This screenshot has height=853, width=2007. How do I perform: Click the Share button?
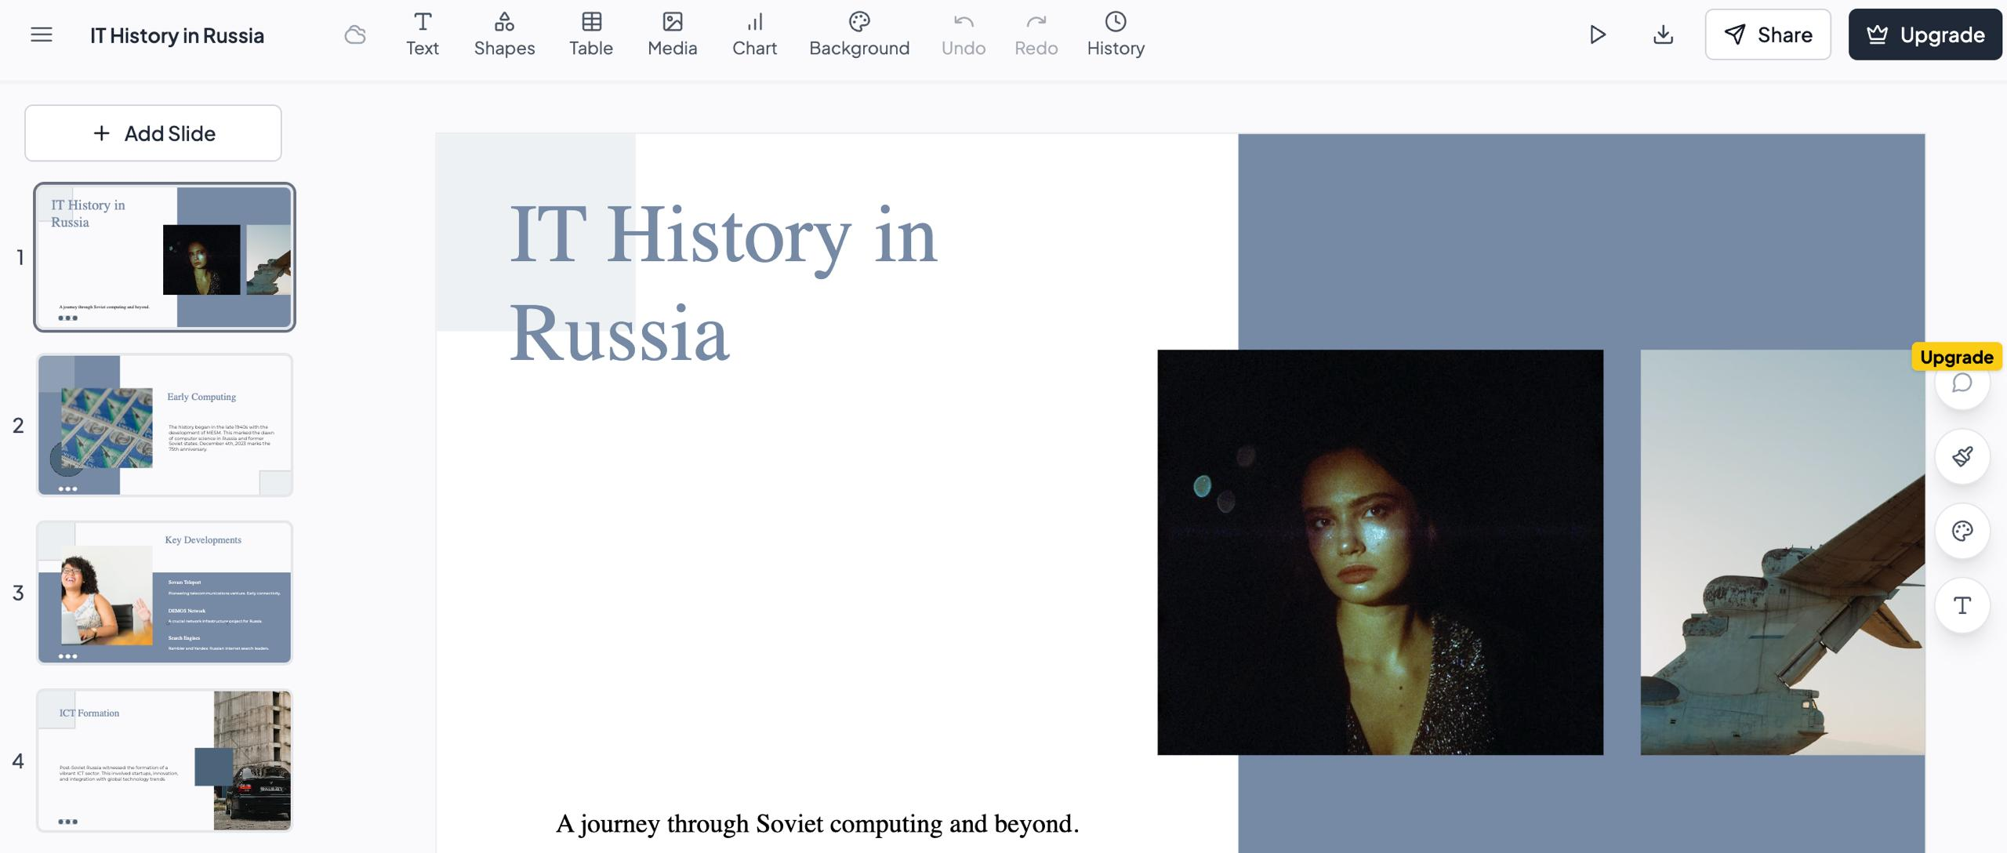(x=1767, y=34)
